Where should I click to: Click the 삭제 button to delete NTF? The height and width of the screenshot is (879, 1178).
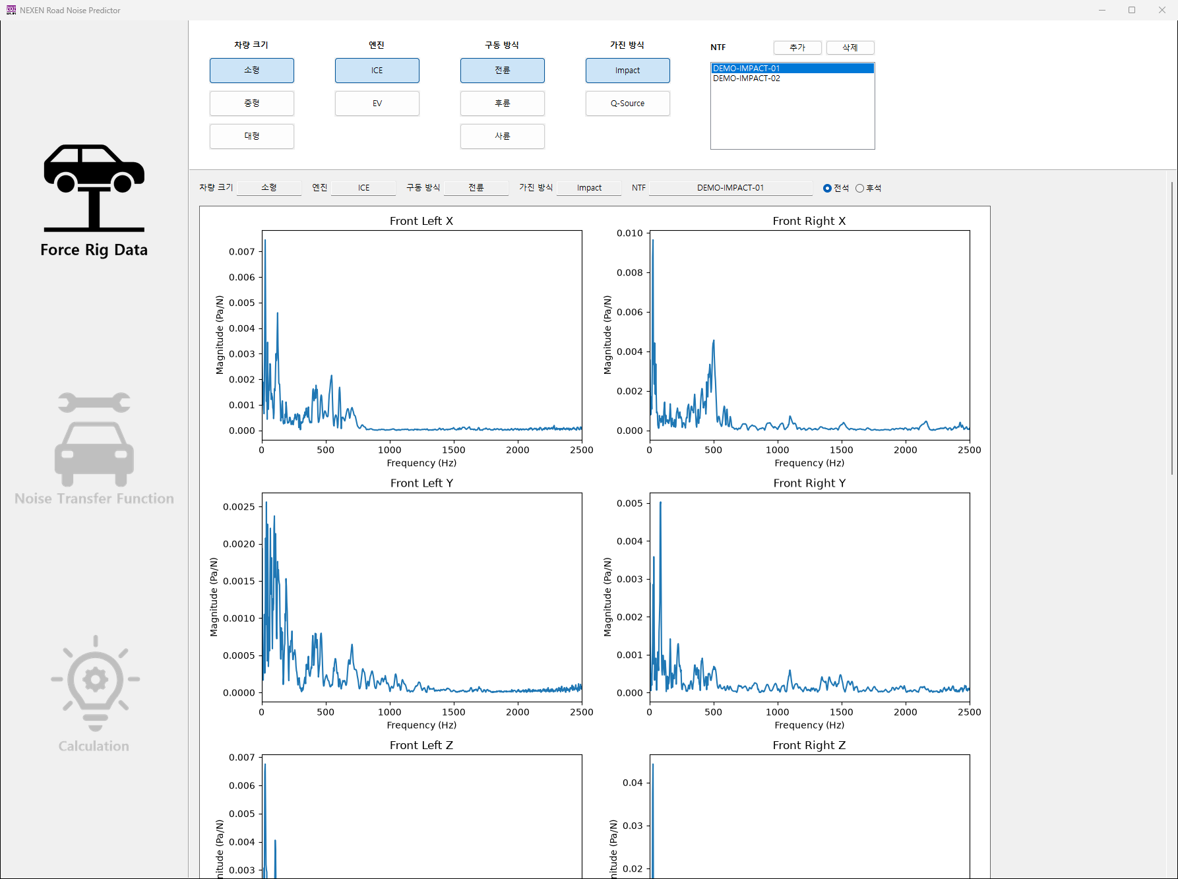(850, 47)
